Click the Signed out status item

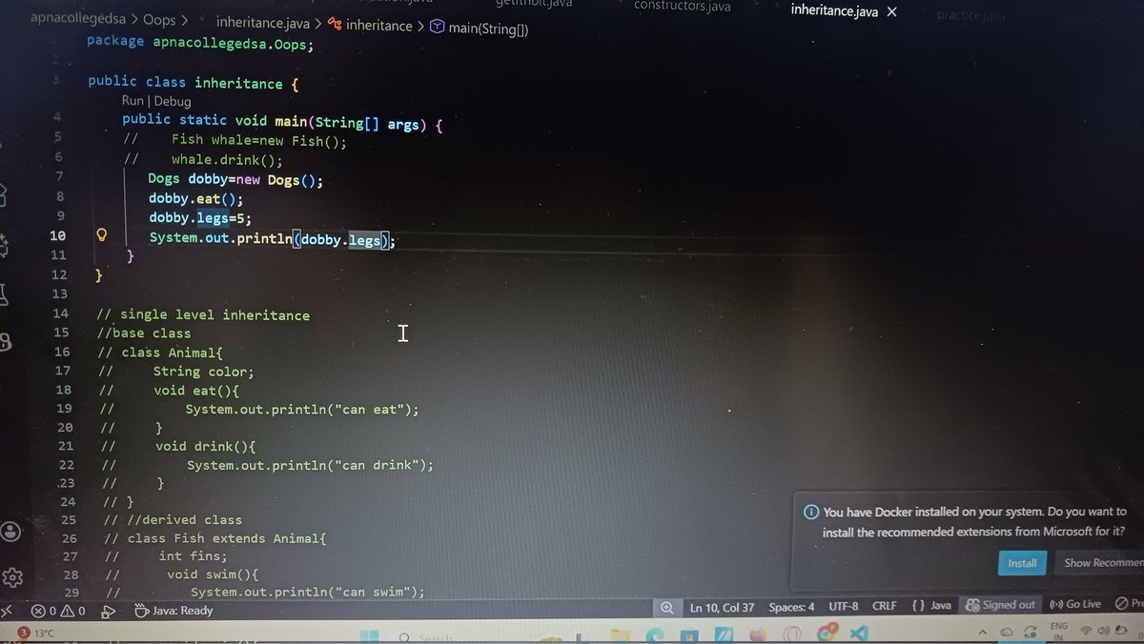point(1000,605)
